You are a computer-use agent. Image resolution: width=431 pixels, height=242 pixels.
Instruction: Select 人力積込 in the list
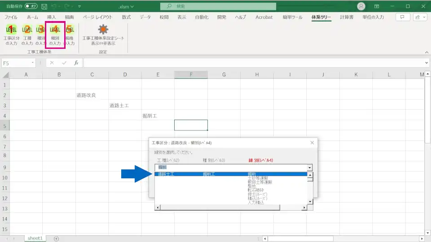(x=255, y=202)
